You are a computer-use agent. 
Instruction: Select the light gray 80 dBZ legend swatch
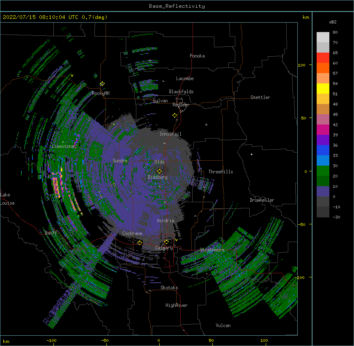click(x=323, y=37)
